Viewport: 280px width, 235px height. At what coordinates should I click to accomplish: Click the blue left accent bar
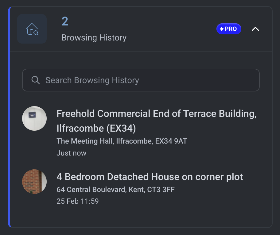click(x=9, y=117)
